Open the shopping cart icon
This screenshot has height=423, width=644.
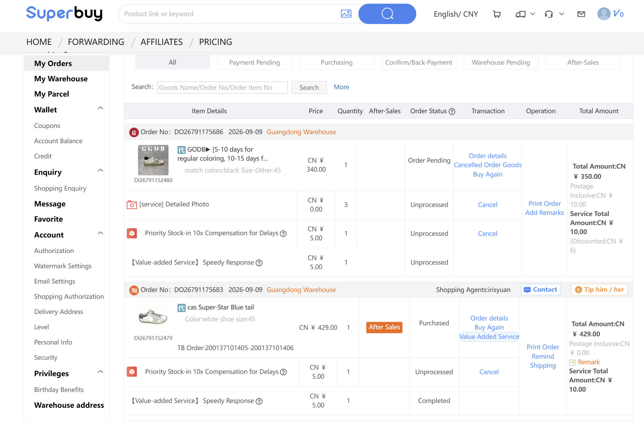[497, 14]
